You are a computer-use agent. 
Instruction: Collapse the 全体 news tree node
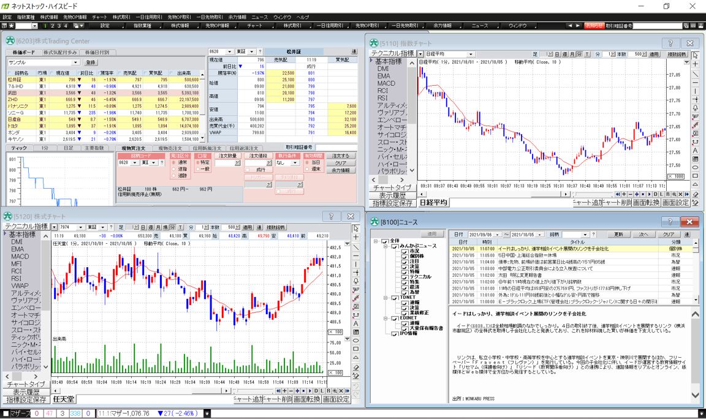pyautogui.click(x=376, y=241)
